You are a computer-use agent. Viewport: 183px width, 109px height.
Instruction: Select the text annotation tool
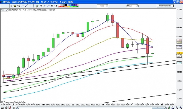tap(41, 6)
